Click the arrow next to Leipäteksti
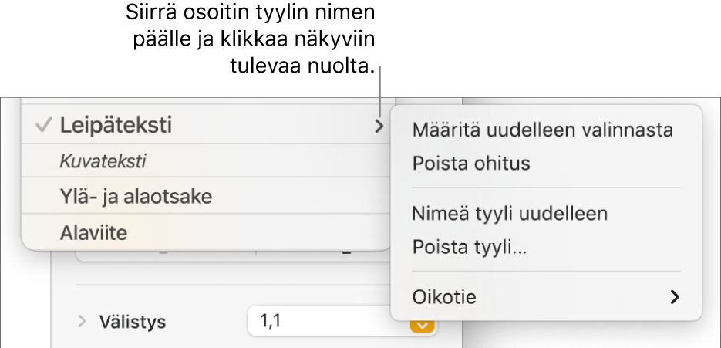 [379, 127]
